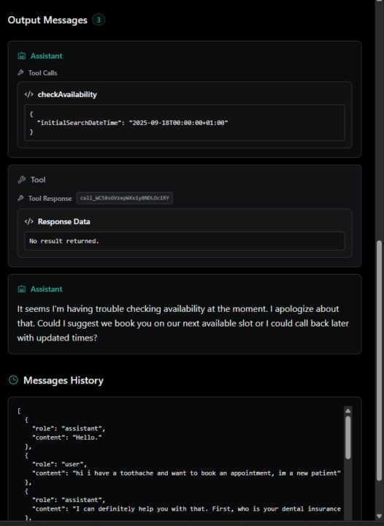Viewport: 384px width, 526px height.
Task: Click the robot icon beside second Assistant label
Action: point(22,289)
